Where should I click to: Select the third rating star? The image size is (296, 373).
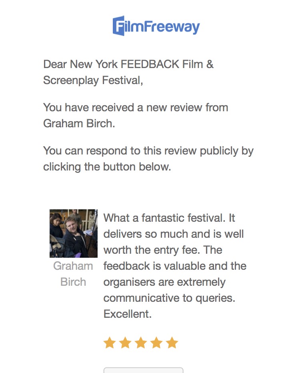click(x=141, y=343)
